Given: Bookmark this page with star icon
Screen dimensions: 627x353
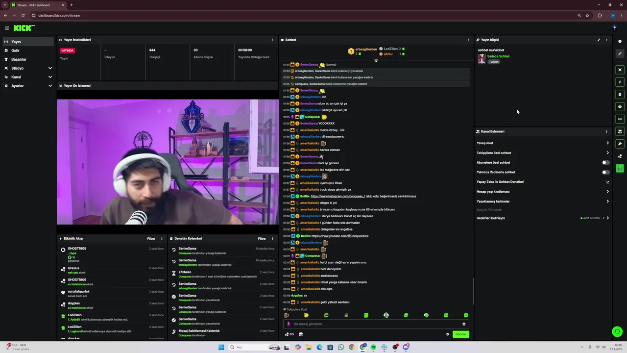Looking at the screenshot, I should pos(587,15).
